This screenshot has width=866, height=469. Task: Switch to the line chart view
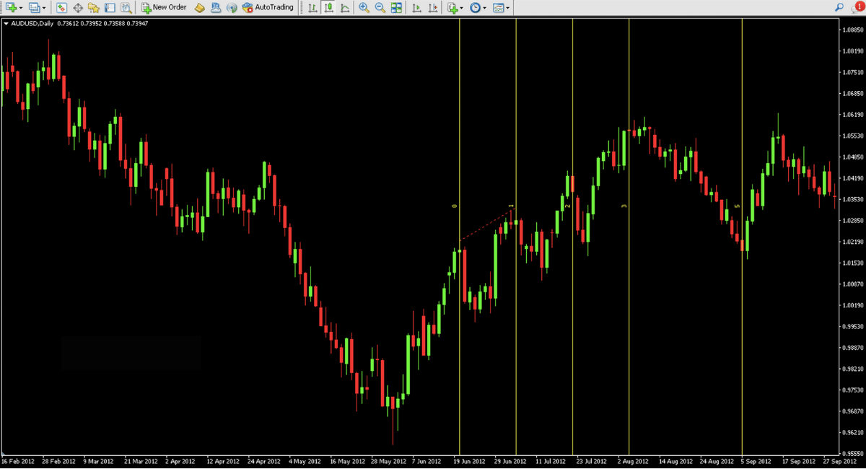[345, 7]
